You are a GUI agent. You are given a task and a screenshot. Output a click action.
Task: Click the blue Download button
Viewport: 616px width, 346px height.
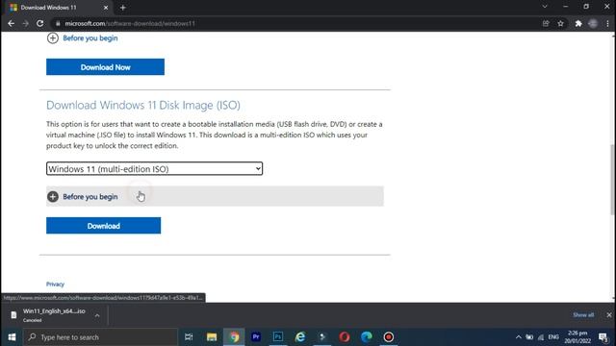coord(103,226)
